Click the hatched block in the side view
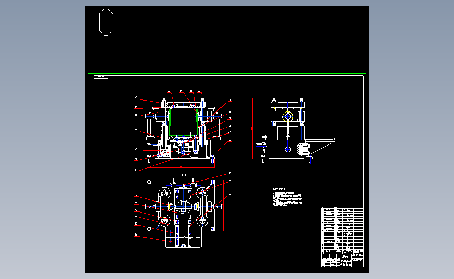 [x=303, y=150]
